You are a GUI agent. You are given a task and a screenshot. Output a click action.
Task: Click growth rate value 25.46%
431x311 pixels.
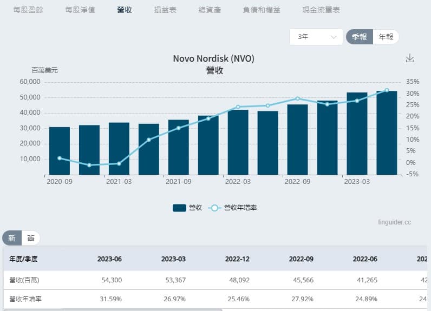(238, 299)
